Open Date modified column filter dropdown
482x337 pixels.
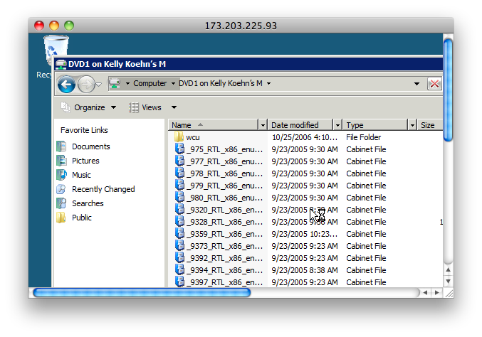[x=338, y=125]
